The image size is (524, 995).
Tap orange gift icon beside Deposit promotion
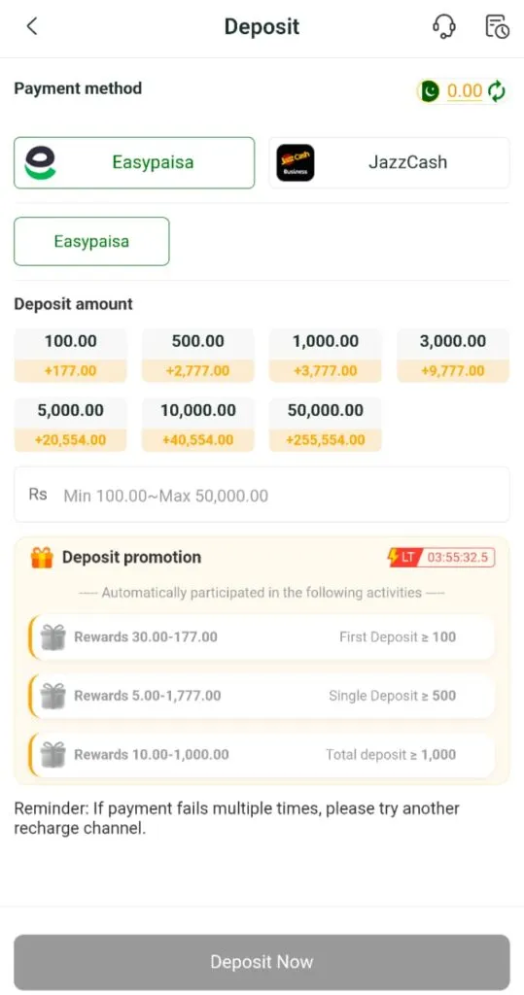[x=42, y=558]
